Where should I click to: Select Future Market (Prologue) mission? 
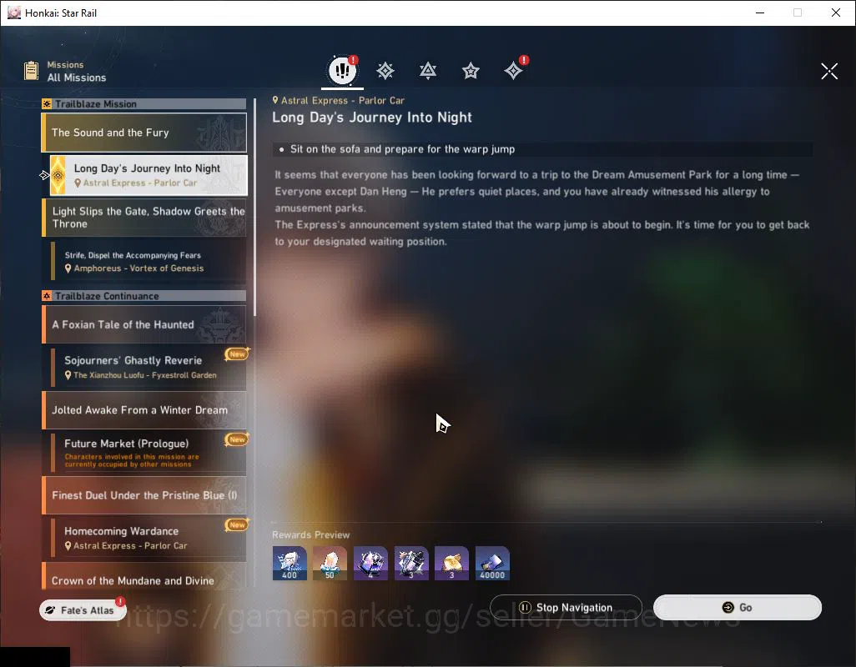[149, 453]
